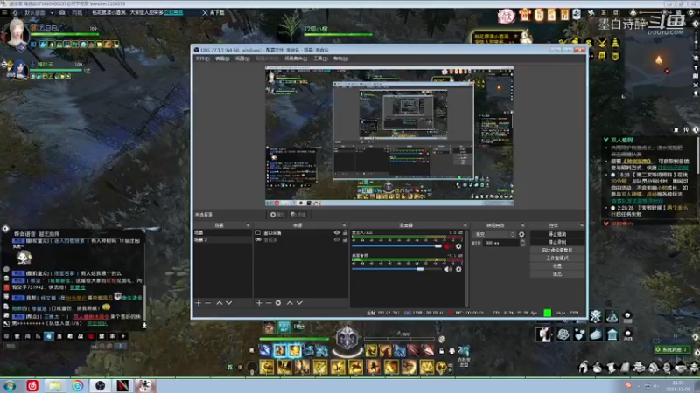Image resolution: width=700 pixels, height=393 pixels.
Task: Expand red chevron quest section below tracker
Action: [605, 224]
